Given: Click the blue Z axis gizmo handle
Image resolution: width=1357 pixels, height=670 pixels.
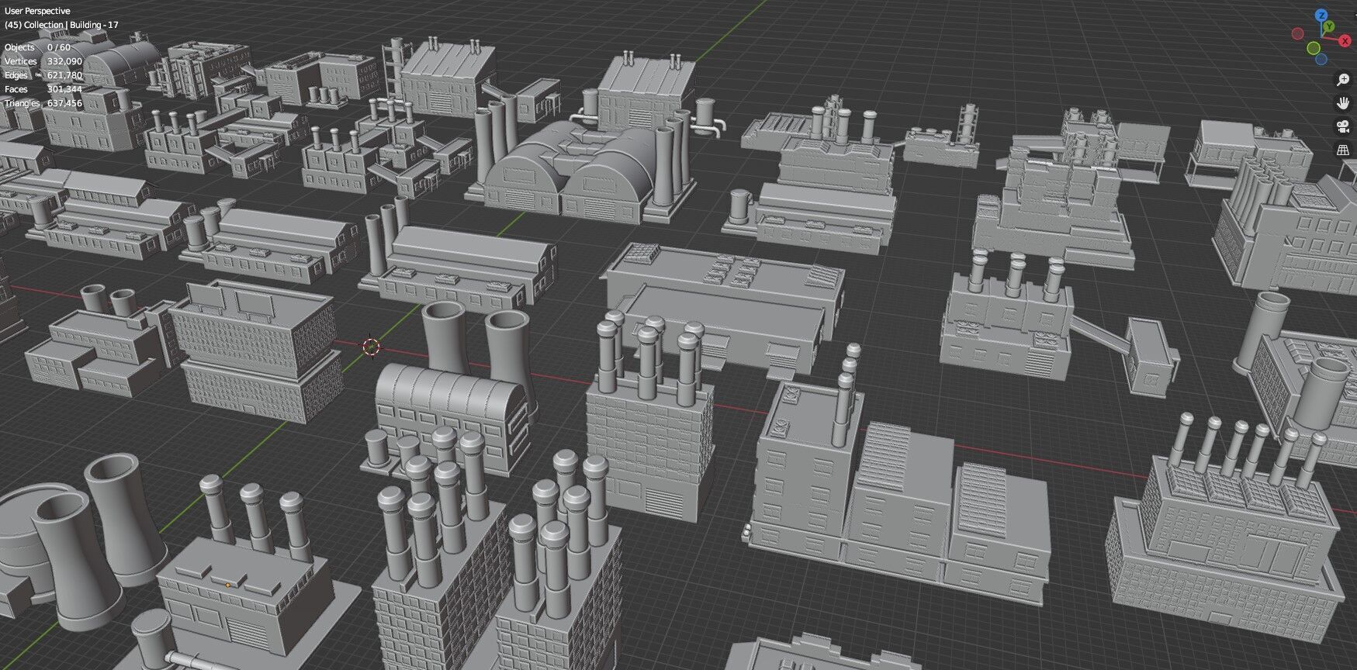Looking at the screenshot, I should click(1321, 16).
